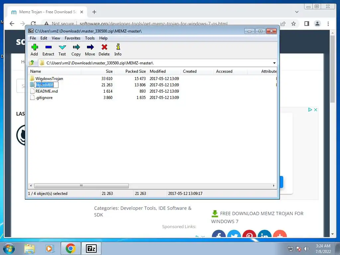Close the advertisement with X
Viewport: 340px width, 255px height.
point(316,110)
